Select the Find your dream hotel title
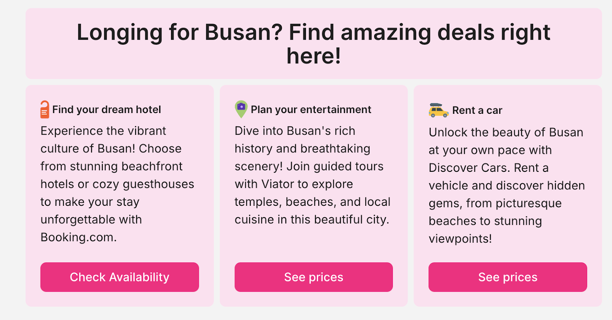This screenshot has height=320, width=612. (107, 110)
